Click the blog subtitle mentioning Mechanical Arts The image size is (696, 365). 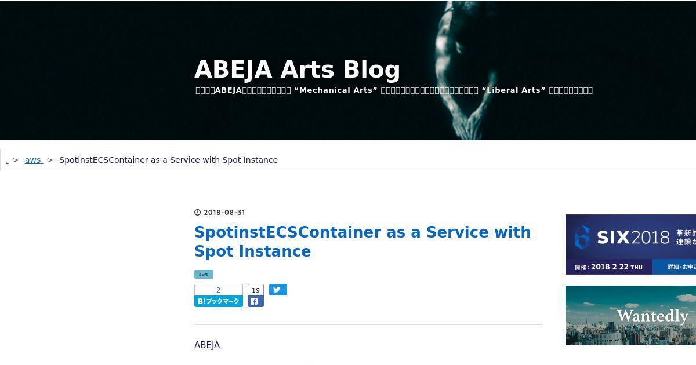pos(394,90)
